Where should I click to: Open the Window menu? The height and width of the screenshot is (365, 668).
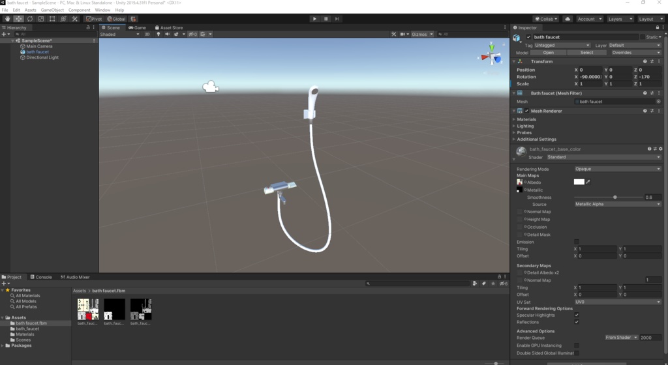(102, 10)
